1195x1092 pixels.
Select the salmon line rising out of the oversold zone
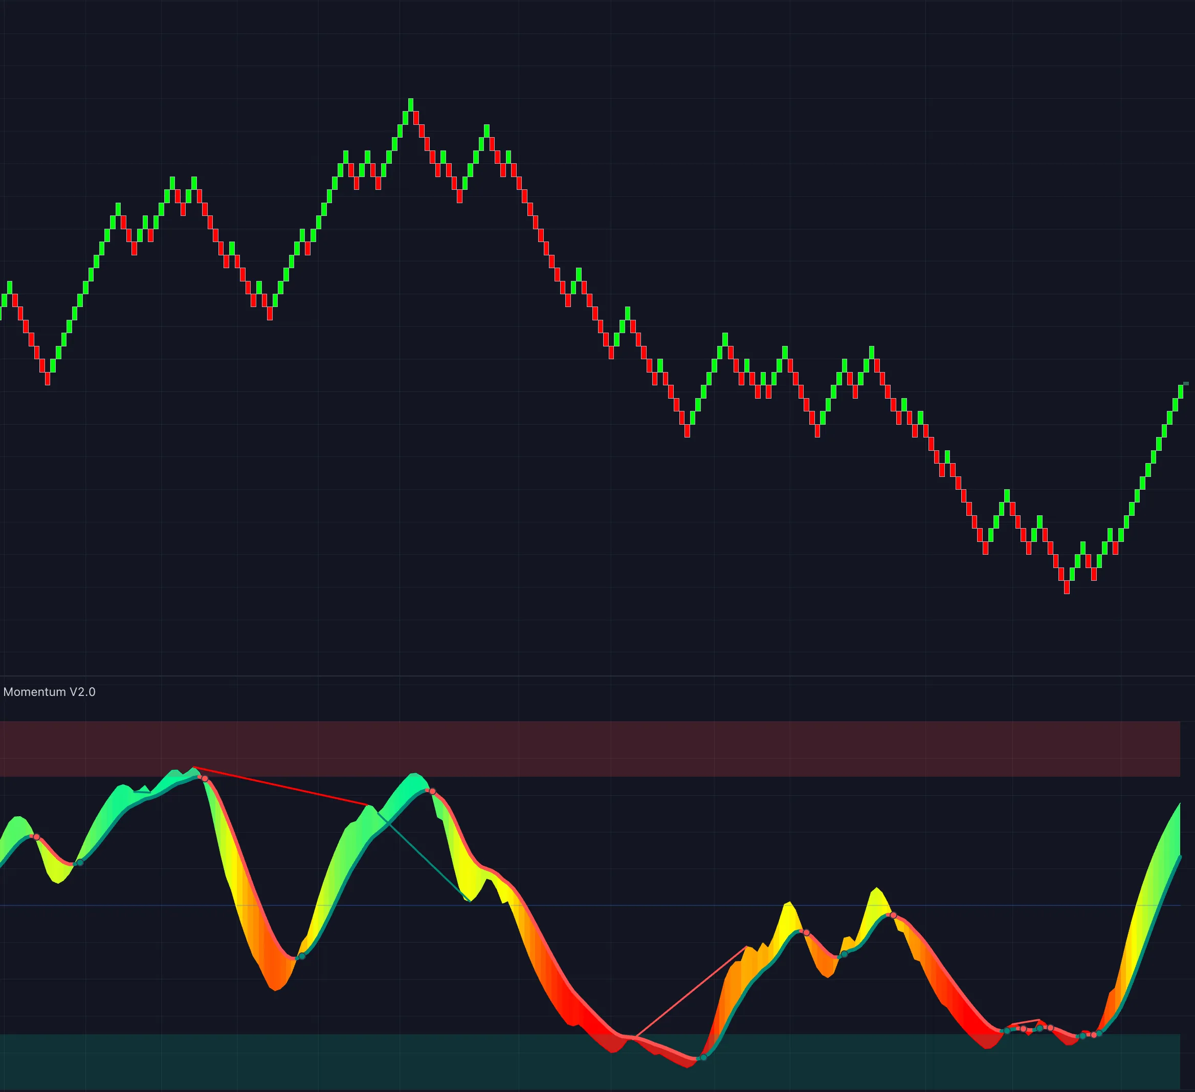coord(691,992)
